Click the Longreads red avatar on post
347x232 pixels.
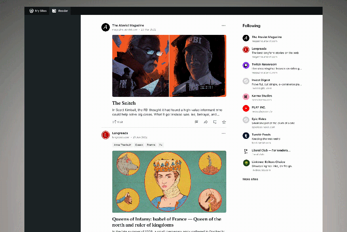(x=105, y=135)
